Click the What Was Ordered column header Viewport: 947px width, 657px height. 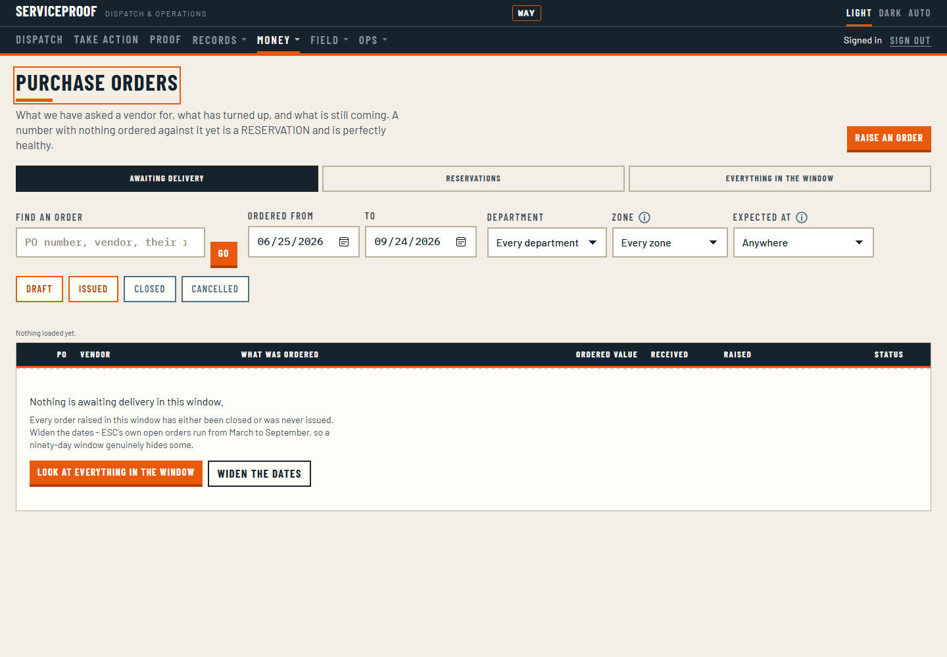click(x=279, y=355)
